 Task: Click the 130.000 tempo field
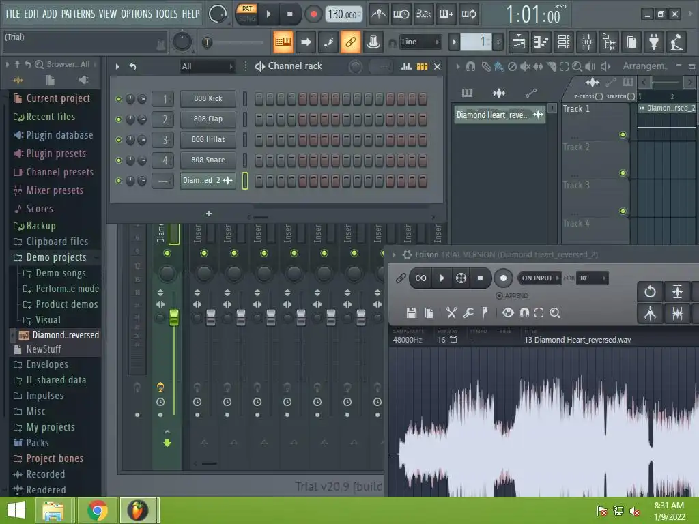(344, 14)
